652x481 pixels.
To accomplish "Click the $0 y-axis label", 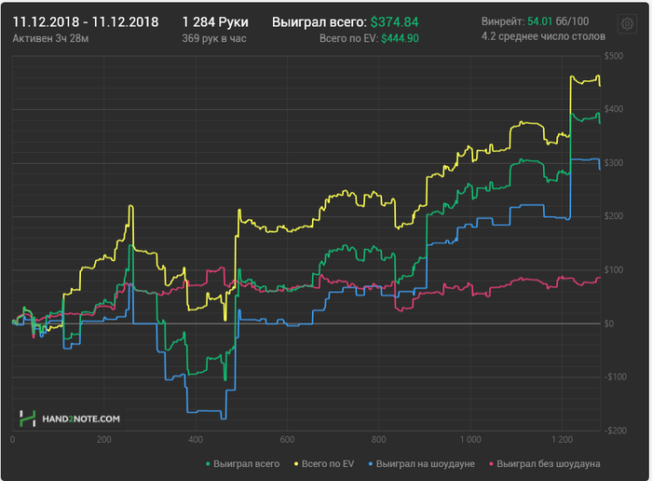I will [609, 323].
